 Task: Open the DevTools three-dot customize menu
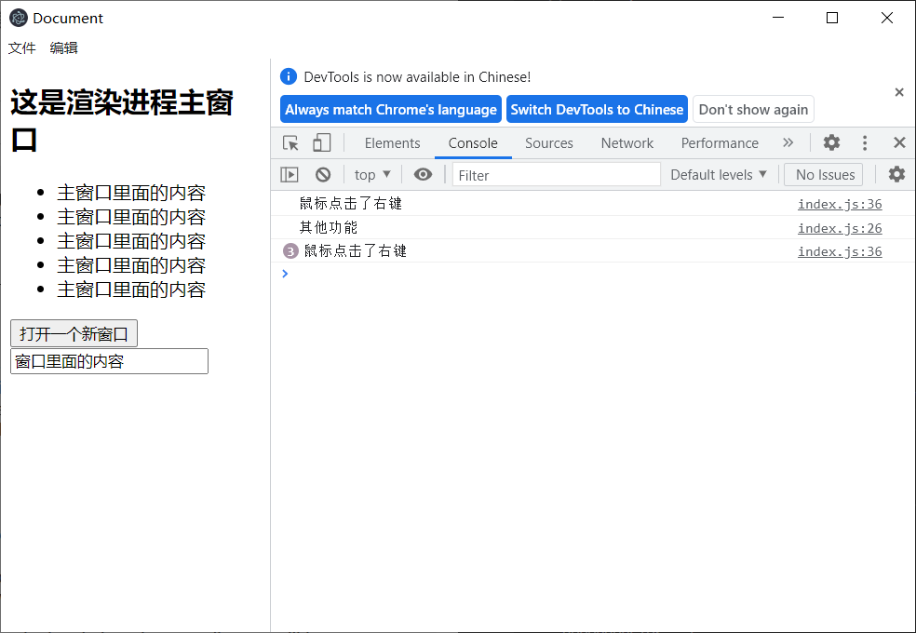pyautogui.click(x=865, y=142)
